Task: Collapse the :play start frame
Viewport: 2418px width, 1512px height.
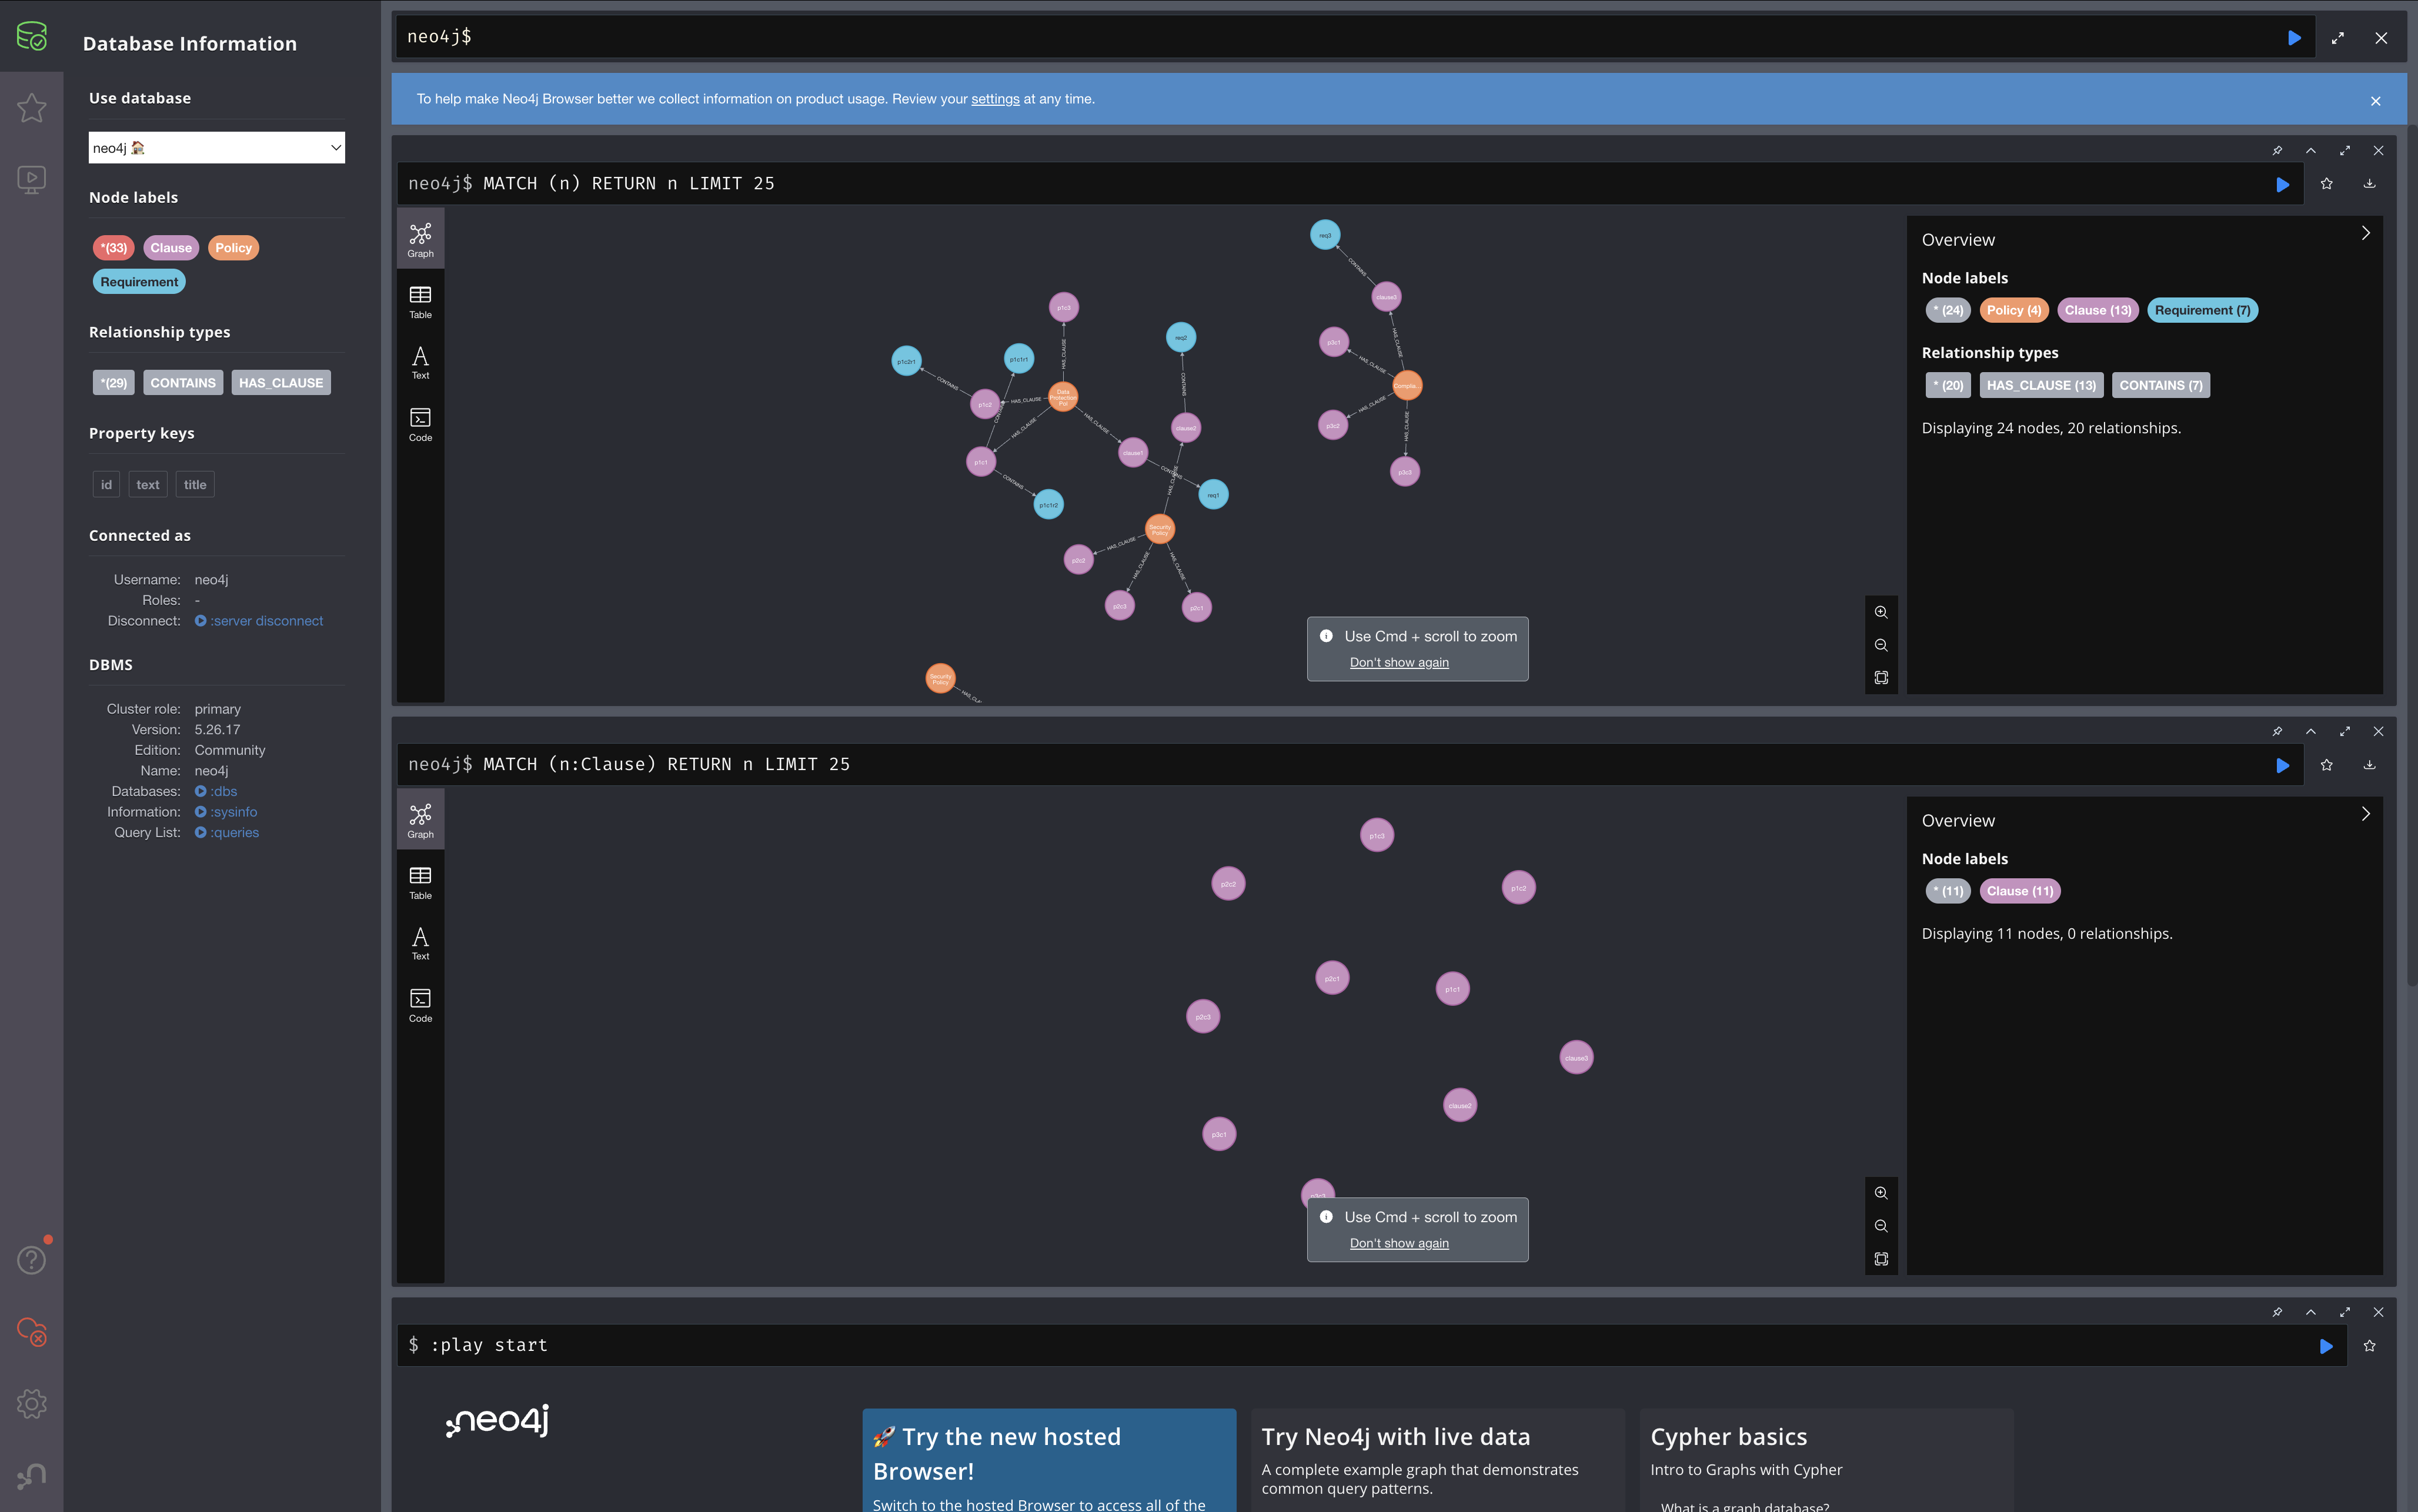Action: pos(2311,1313)
